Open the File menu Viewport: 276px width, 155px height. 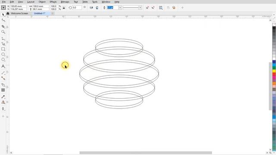tap(4, 2)
